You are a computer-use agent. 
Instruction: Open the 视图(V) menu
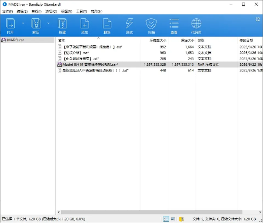[67, 12]
